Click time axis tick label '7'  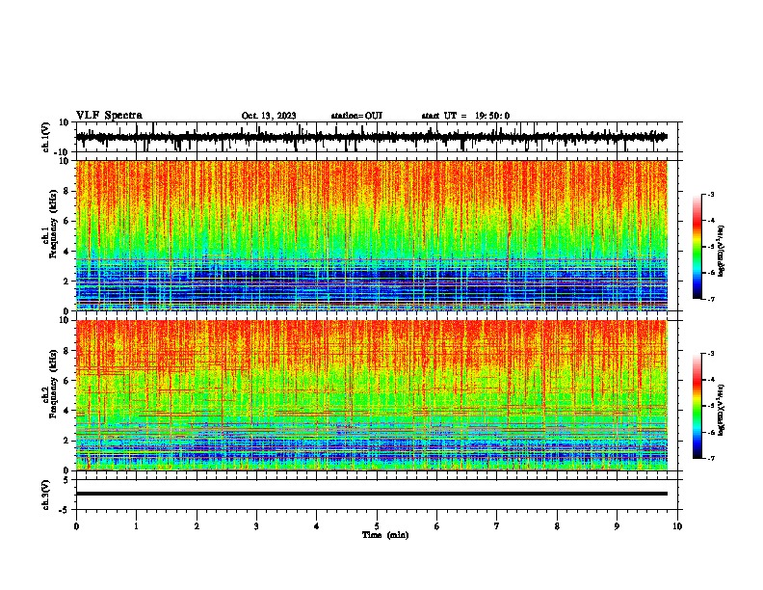pyautogui.click(x=497, y=526)
